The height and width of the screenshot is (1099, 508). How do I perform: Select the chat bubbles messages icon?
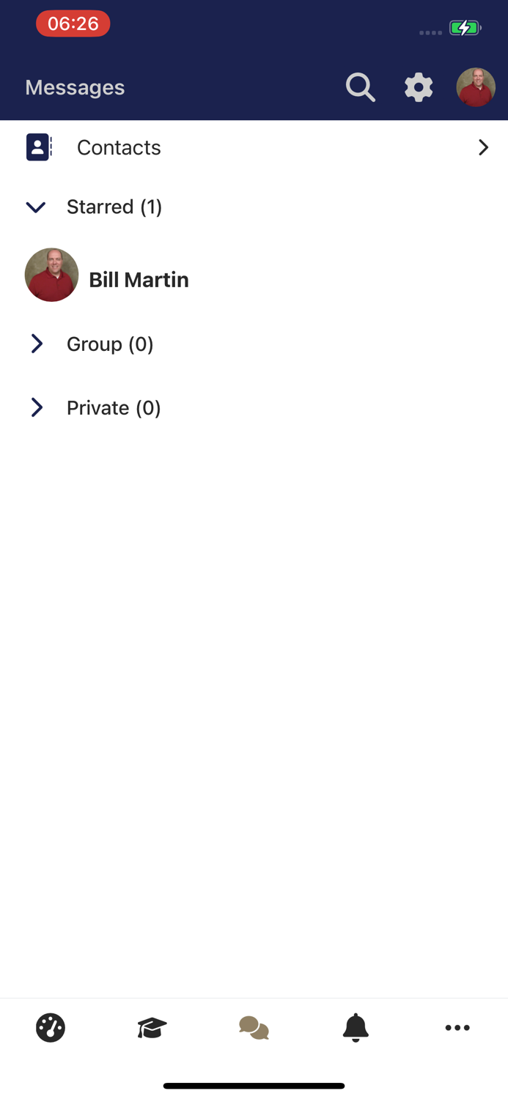tap(253, 1027)
